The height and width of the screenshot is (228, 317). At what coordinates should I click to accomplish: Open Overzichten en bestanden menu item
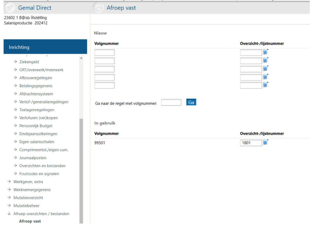coord(42,166)
